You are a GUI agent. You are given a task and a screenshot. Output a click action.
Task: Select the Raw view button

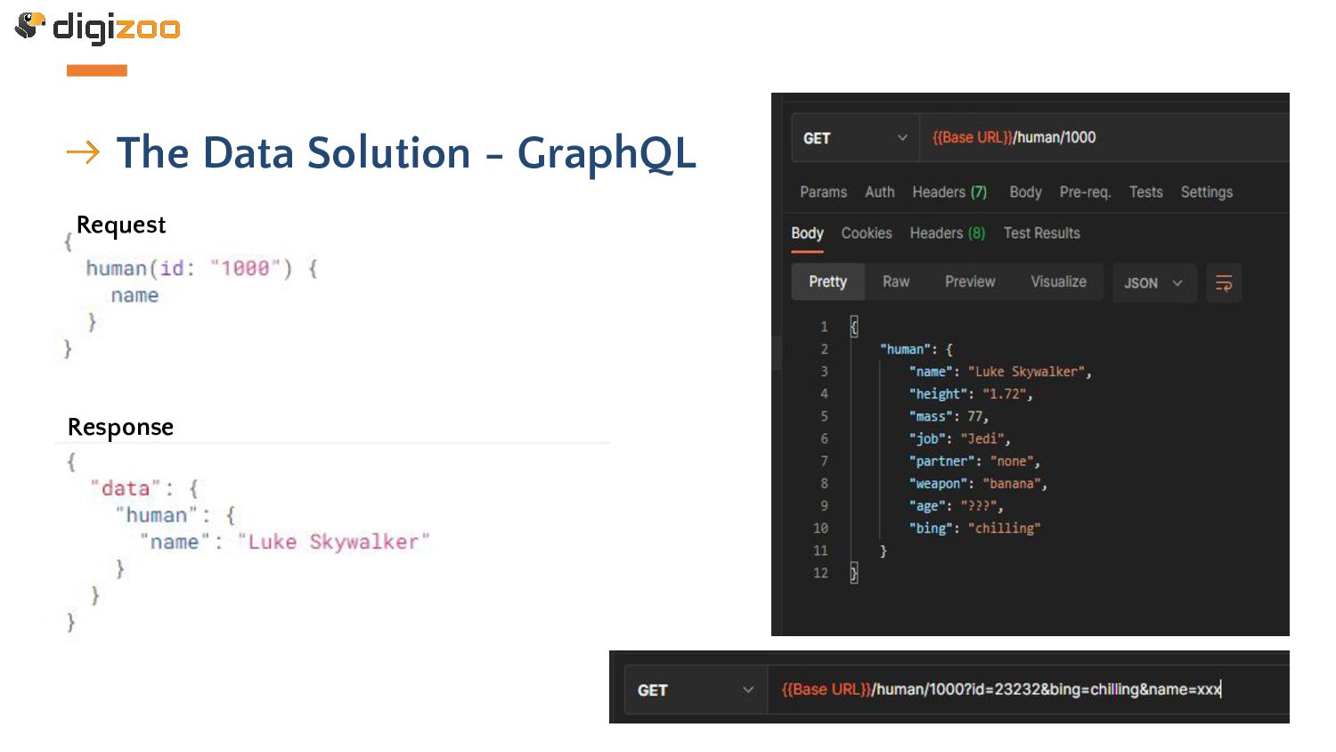click(896, 282)
